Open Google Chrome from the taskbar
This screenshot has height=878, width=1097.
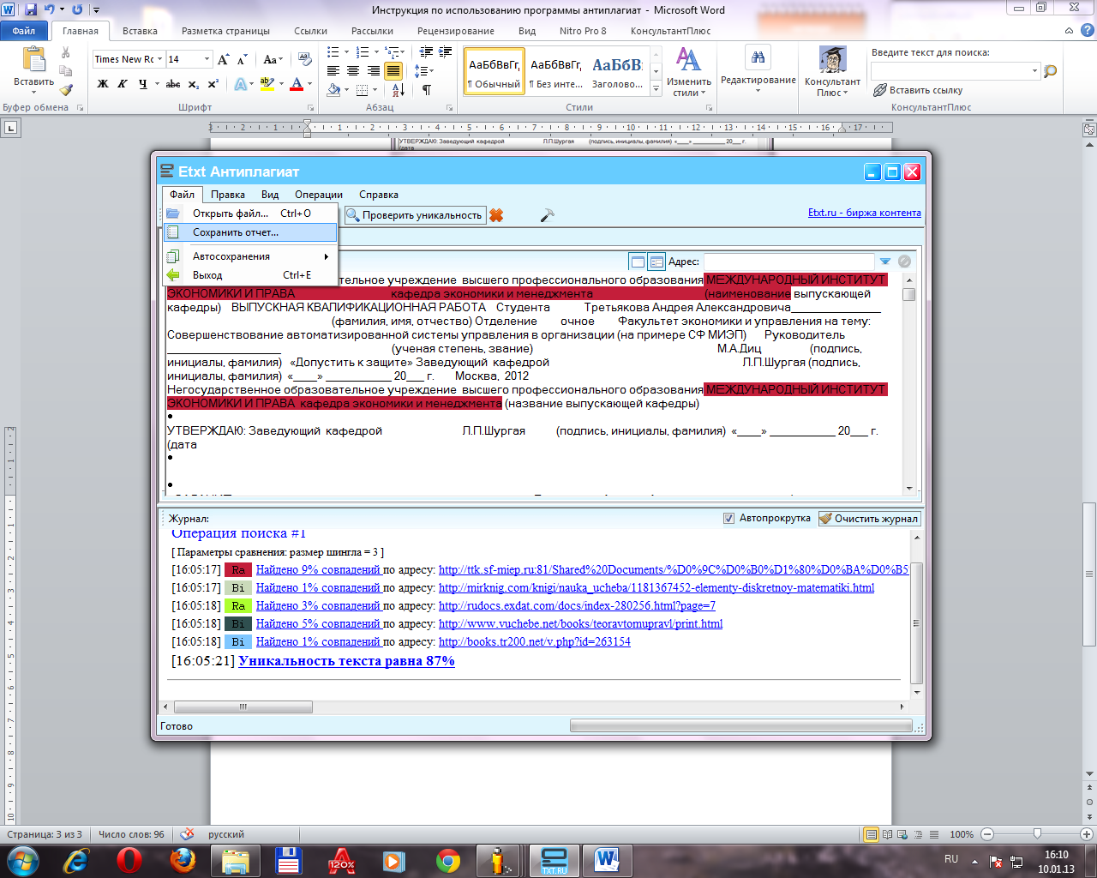447,860
